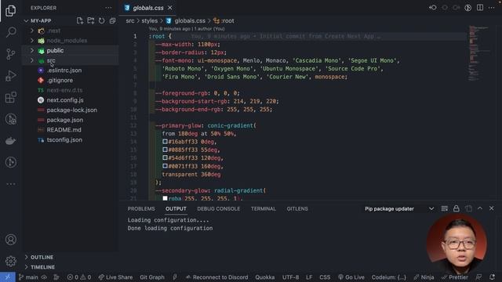This screenshot has width=502, height=282.
Task: Open notifications bell in status bar
Action: point(492,277)
